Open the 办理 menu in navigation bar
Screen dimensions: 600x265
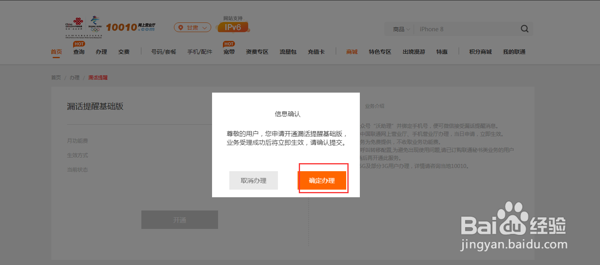101,52
